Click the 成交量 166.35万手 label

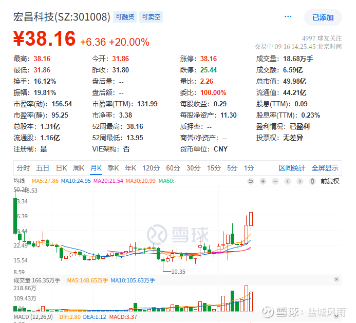tap(37, 280)
